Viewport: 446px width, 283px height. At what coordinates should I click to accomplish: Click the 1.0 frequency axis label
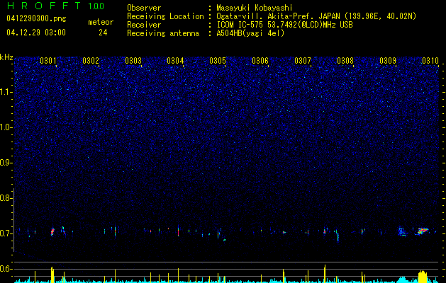coord(6,127)
